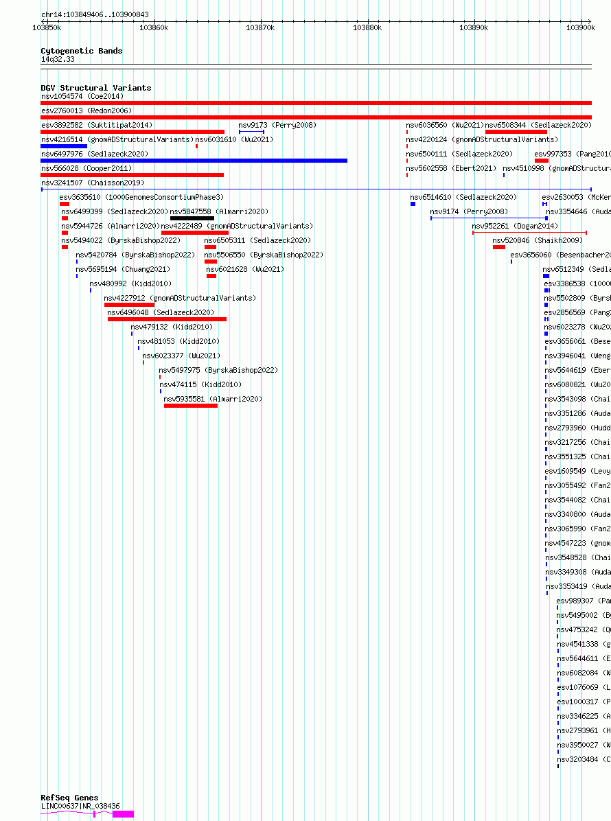Click the Cytogenetic Bands track heading
The height and width of the screenshot is (821, 611).
(82, 51)
